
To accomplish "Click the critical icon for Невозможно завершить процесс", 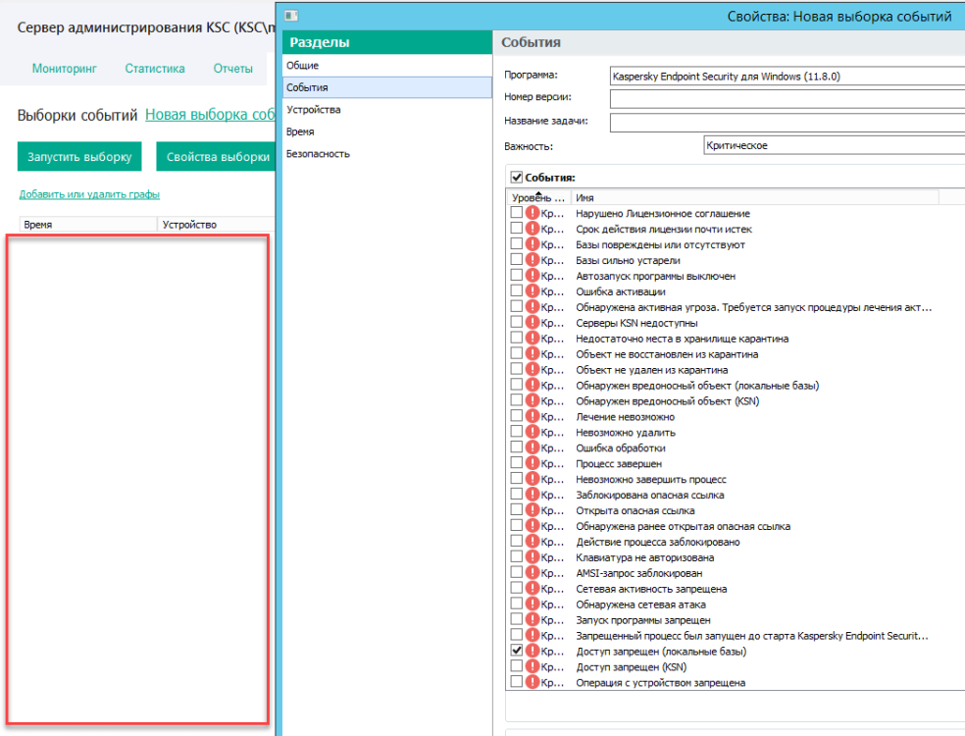I will [533, 479].
